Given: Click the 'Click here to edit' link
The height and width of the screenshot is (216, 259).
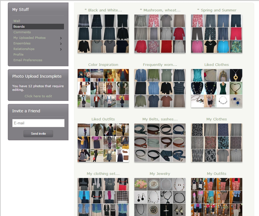Looking at the screenshot, I should click(x=38, y=96).
